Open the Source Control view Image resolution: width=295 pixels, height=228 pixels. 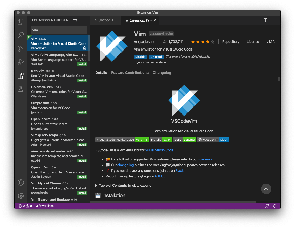pyautogui.click(x=21, y=49)
